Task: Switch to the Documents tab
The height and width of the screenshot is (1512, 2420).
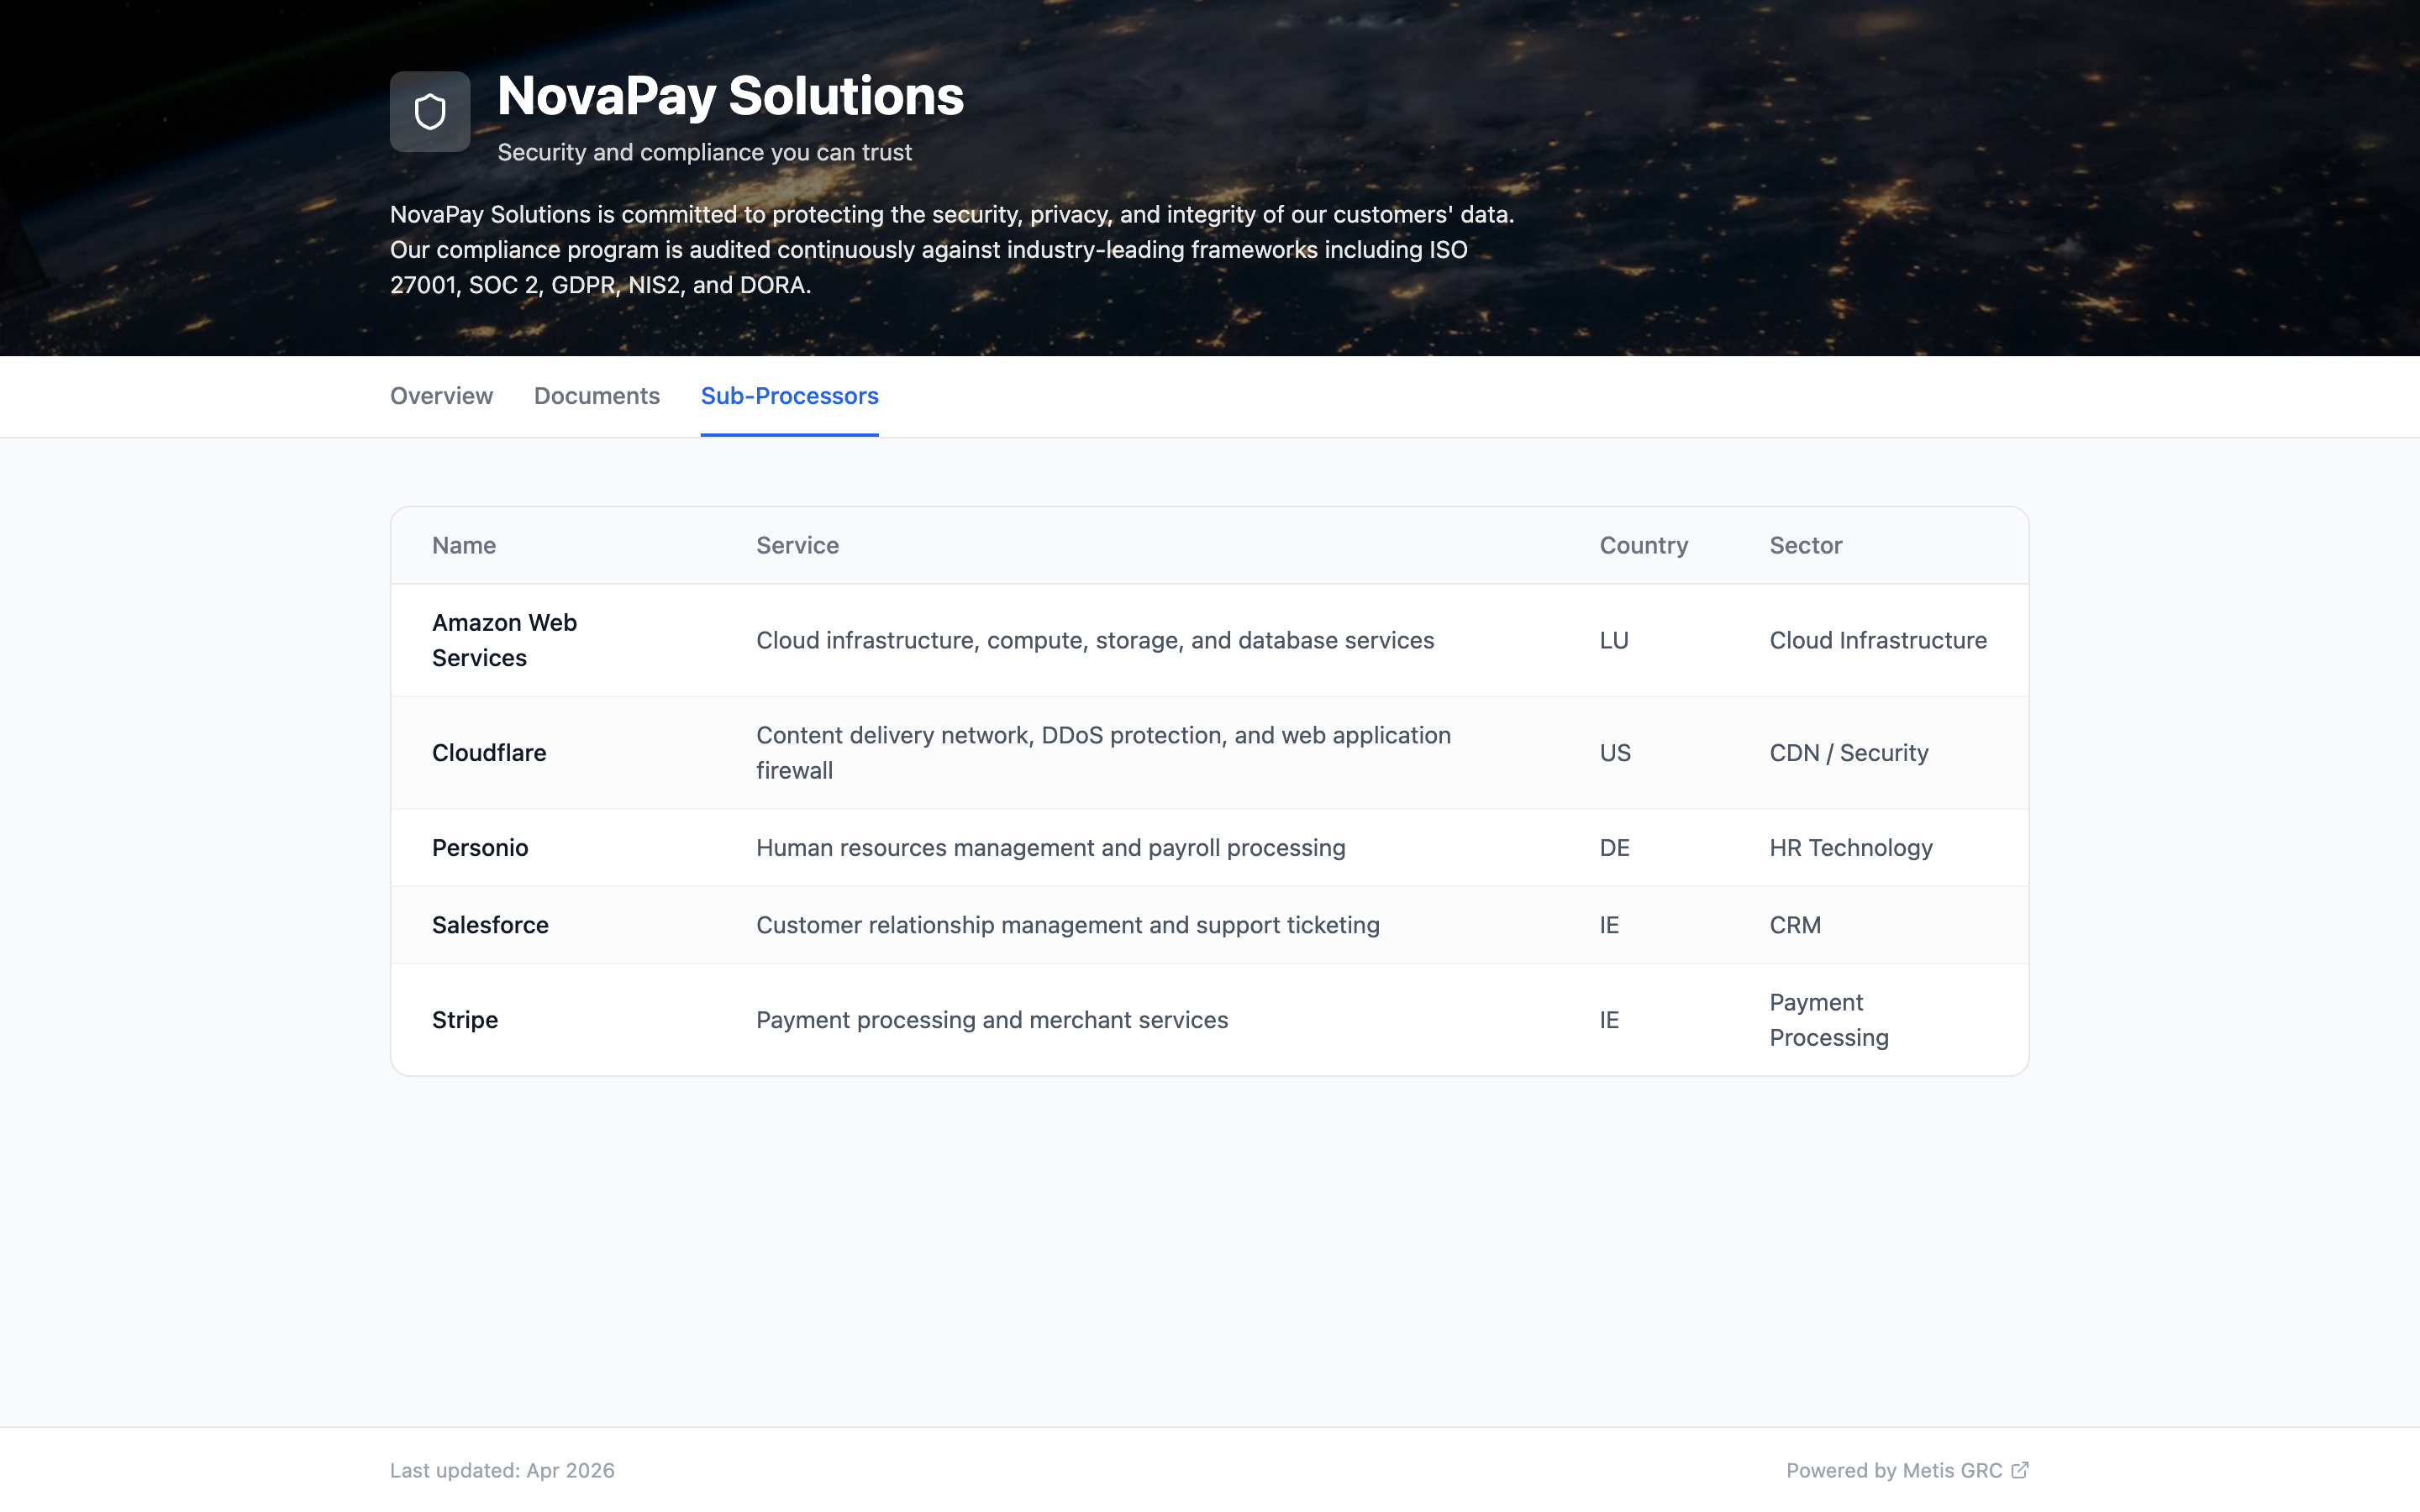Action: (596, 396)
